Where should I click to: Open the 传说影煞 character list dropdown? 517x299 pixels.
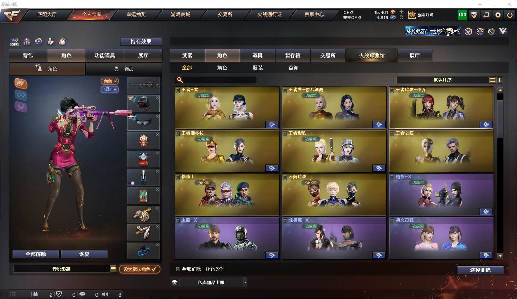click(x=113, y=269)
